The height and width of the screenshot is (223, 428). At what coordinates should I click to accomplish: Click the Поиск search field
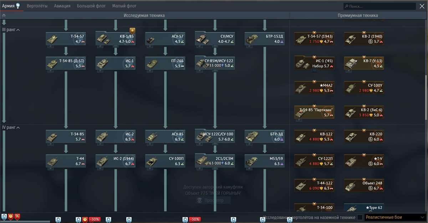click(x=378, y=6)
